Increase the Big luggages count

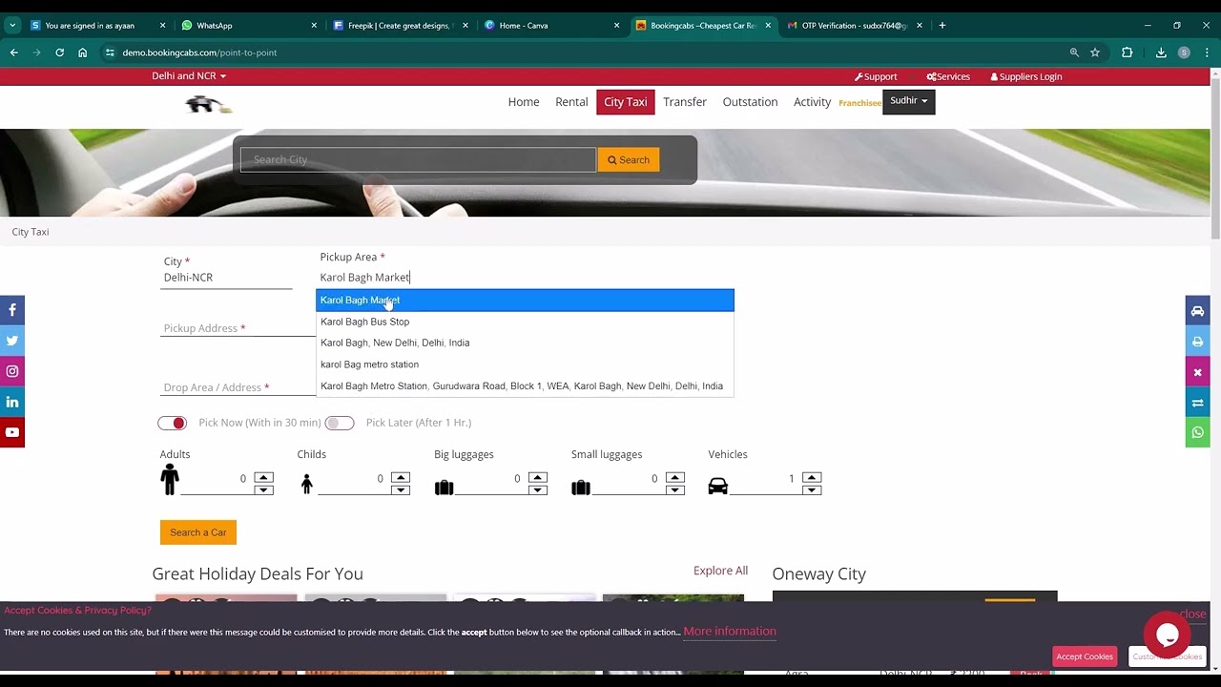point(538,477)
